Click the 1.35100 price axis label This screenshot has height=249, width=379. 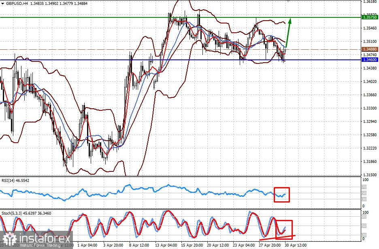pos(370,42)
